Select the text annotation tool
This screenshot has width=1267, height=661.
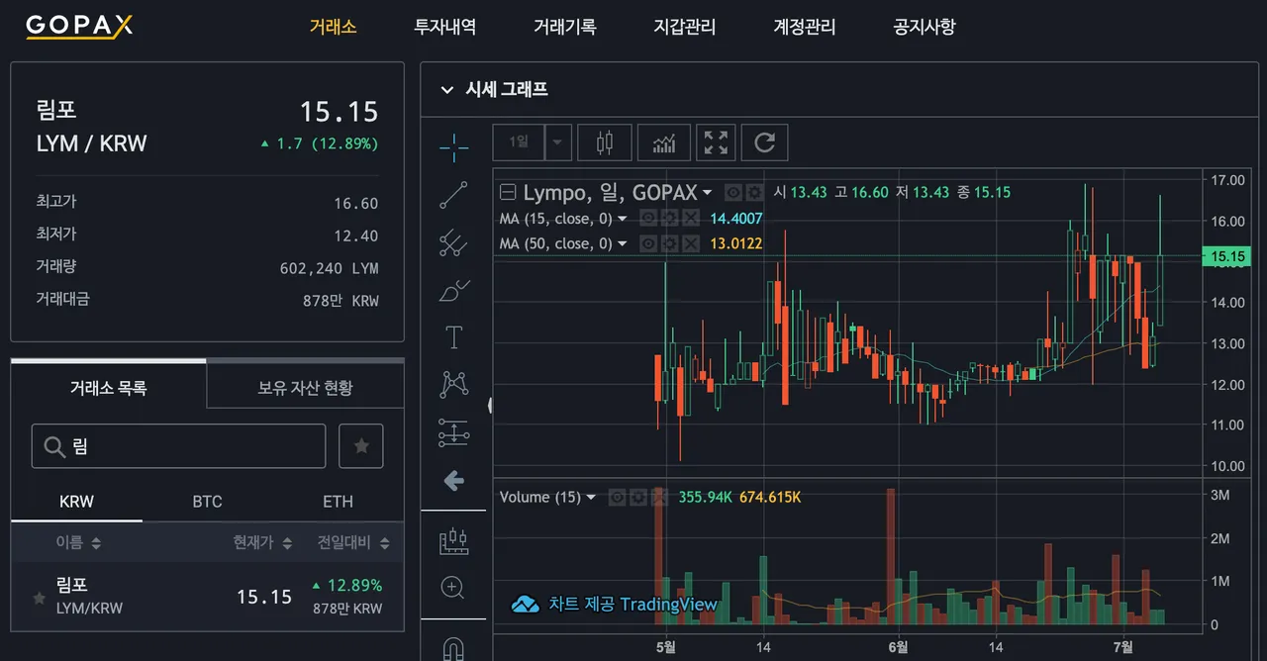click(x=453, y=336)
